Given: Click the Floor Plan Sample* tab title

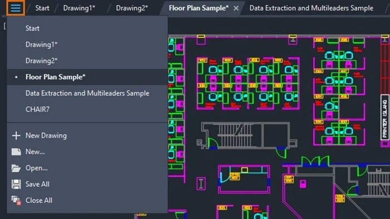Looking at the screenshot, I should 198,8.
